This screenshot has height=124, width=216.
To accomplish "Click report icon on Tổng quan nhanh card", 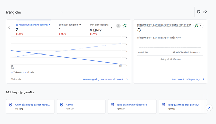I will coord(112,105).
